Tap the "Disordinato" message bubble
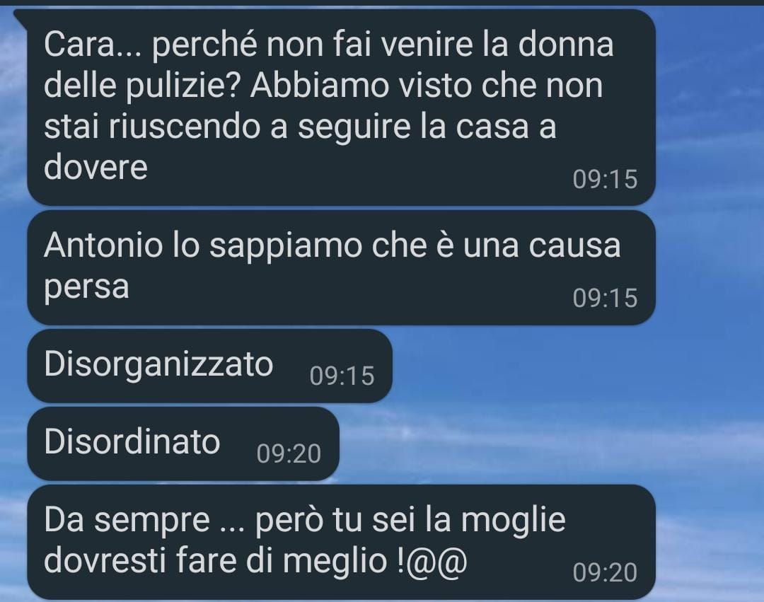 183,444
